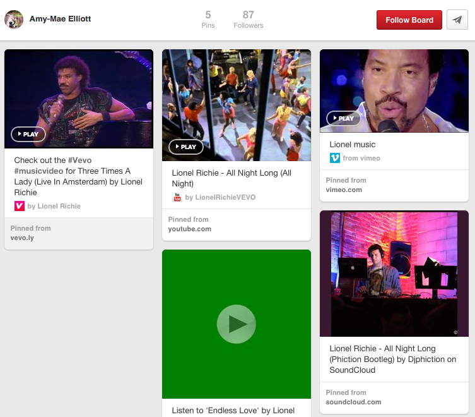The height and width of the screenshot is (417, 475).
Task: Click Amy-Mae Elliott's profile avatar
Action: (x=14, y=20)
